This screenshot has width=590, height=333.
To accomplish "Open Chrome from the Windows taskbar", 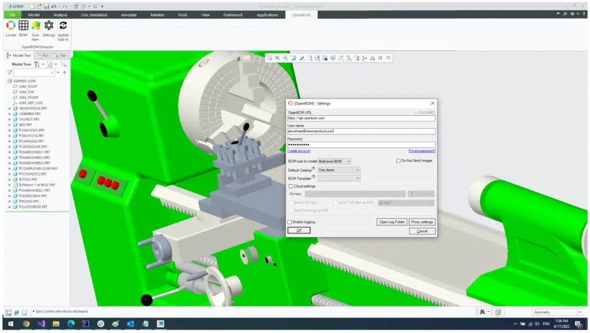I will (26, 324).
